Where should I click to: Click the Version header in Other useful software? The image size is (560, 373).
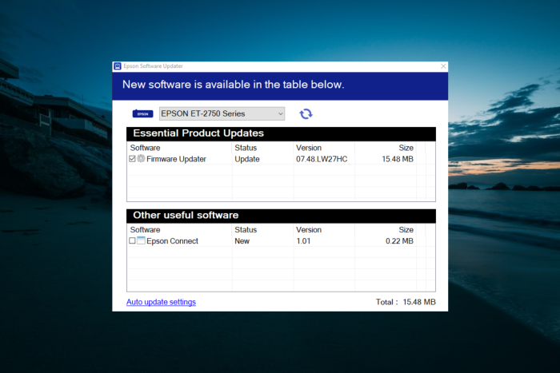(309, 230)
